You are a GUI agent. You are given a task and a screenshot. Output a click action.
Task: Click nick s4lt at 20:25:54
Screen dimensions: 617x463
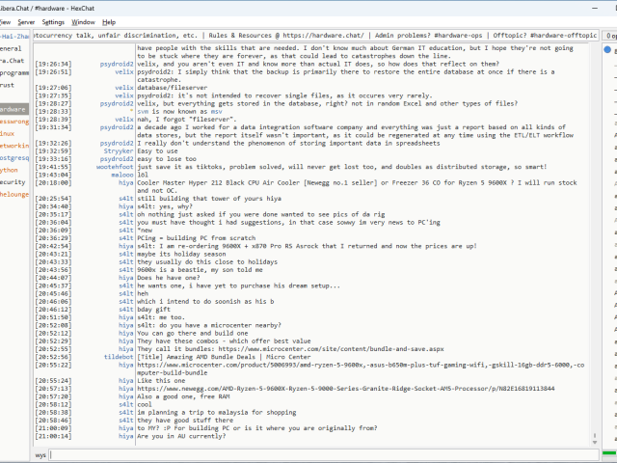(x=126, y=199)
